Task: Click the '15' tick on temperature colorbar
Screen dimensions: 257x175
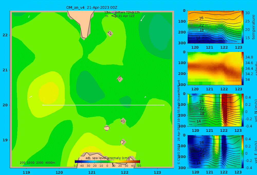Action: coord(247,38)
